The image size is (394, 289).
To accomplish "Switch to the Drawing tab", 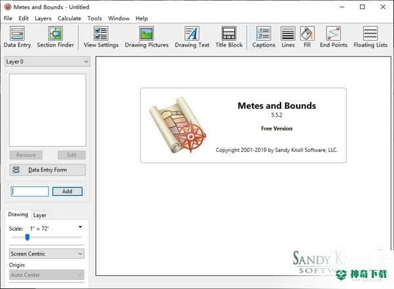I will coord(18,214).
